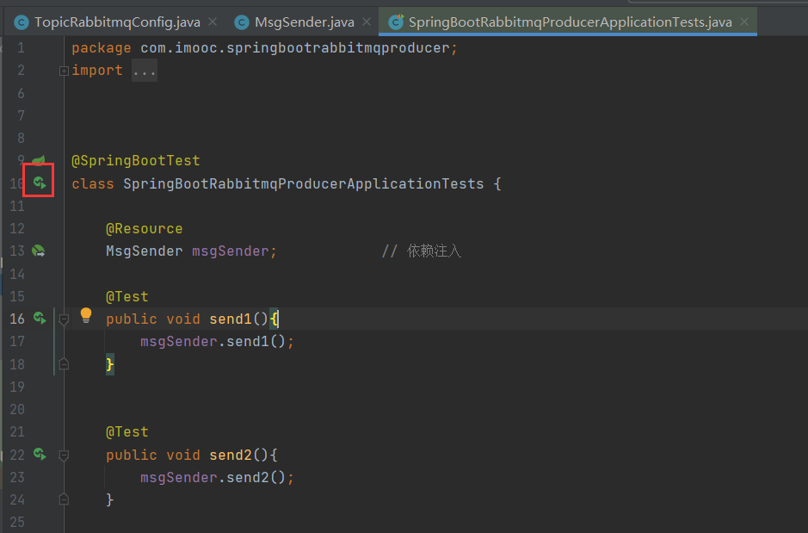
Task: Click line number 17 in the gutter
Action: point(17,341)
